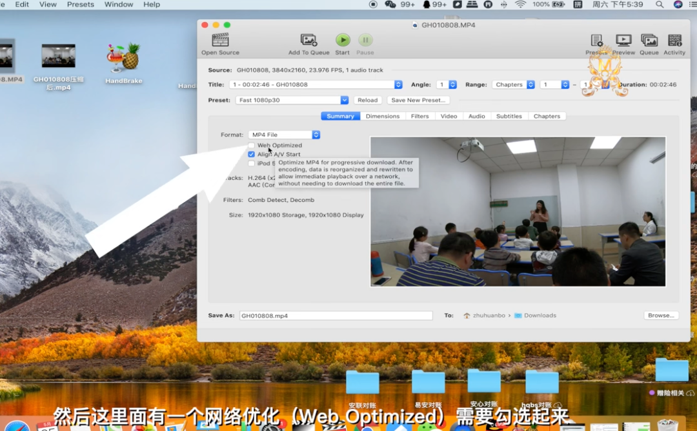Click the Save As filename field
Image resolution: width=697 pixels, height=431 pixels.
pyautogui.click(x=336, y=316)
